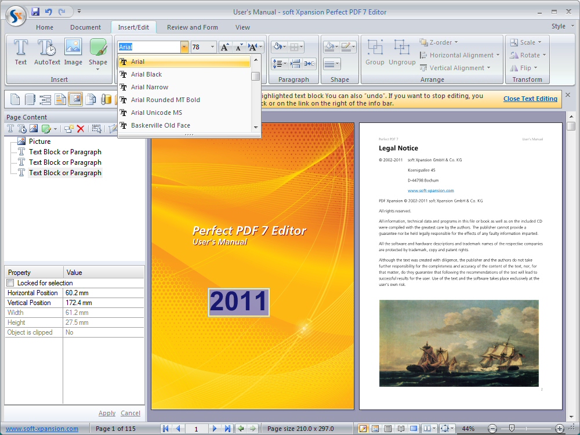Image resolution: width=580 pixels, height=435 pixels.
Task: Insert an Image from the ribbon
Action: point(73,53)
